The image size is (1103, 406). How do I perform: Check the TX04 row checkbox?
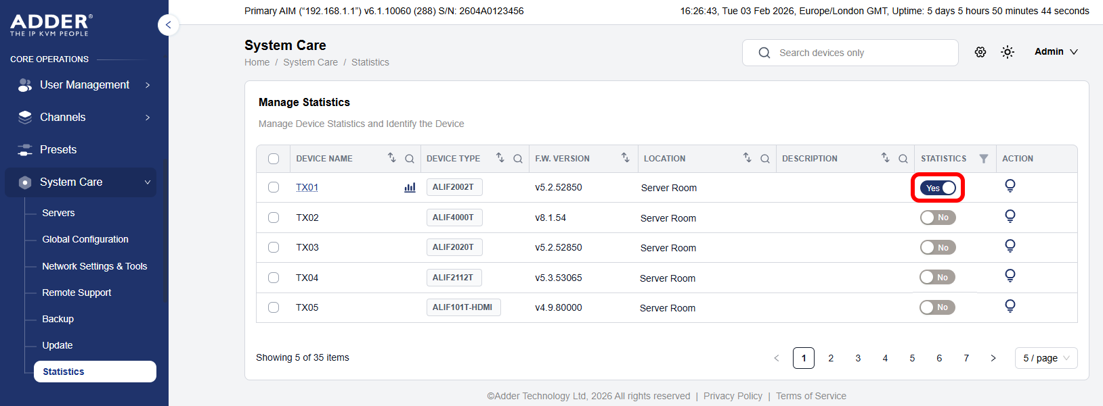point(274,278)
